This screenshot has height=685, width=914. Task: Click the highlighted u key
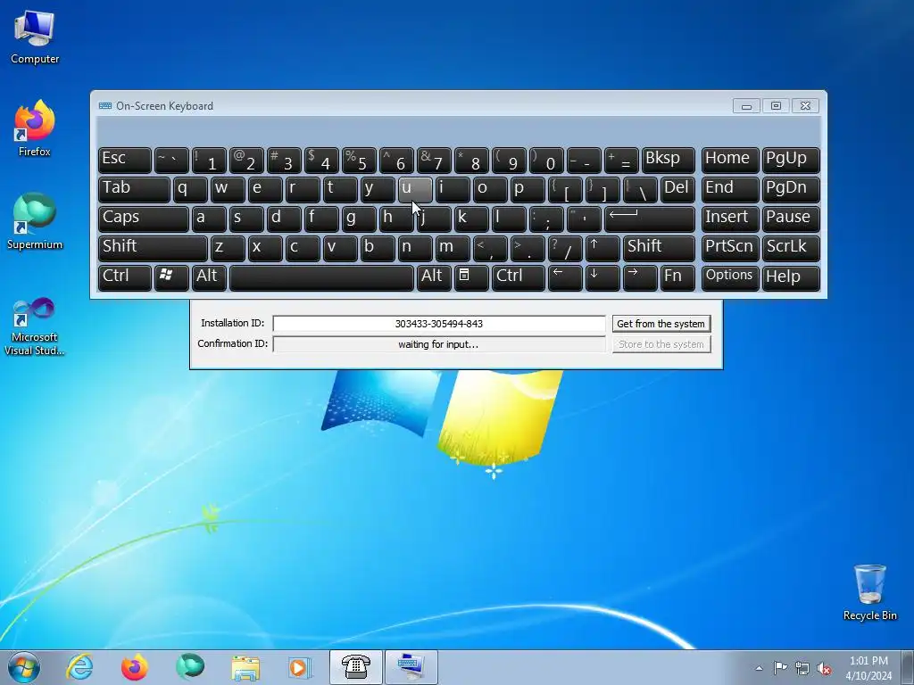pos(415,190)
